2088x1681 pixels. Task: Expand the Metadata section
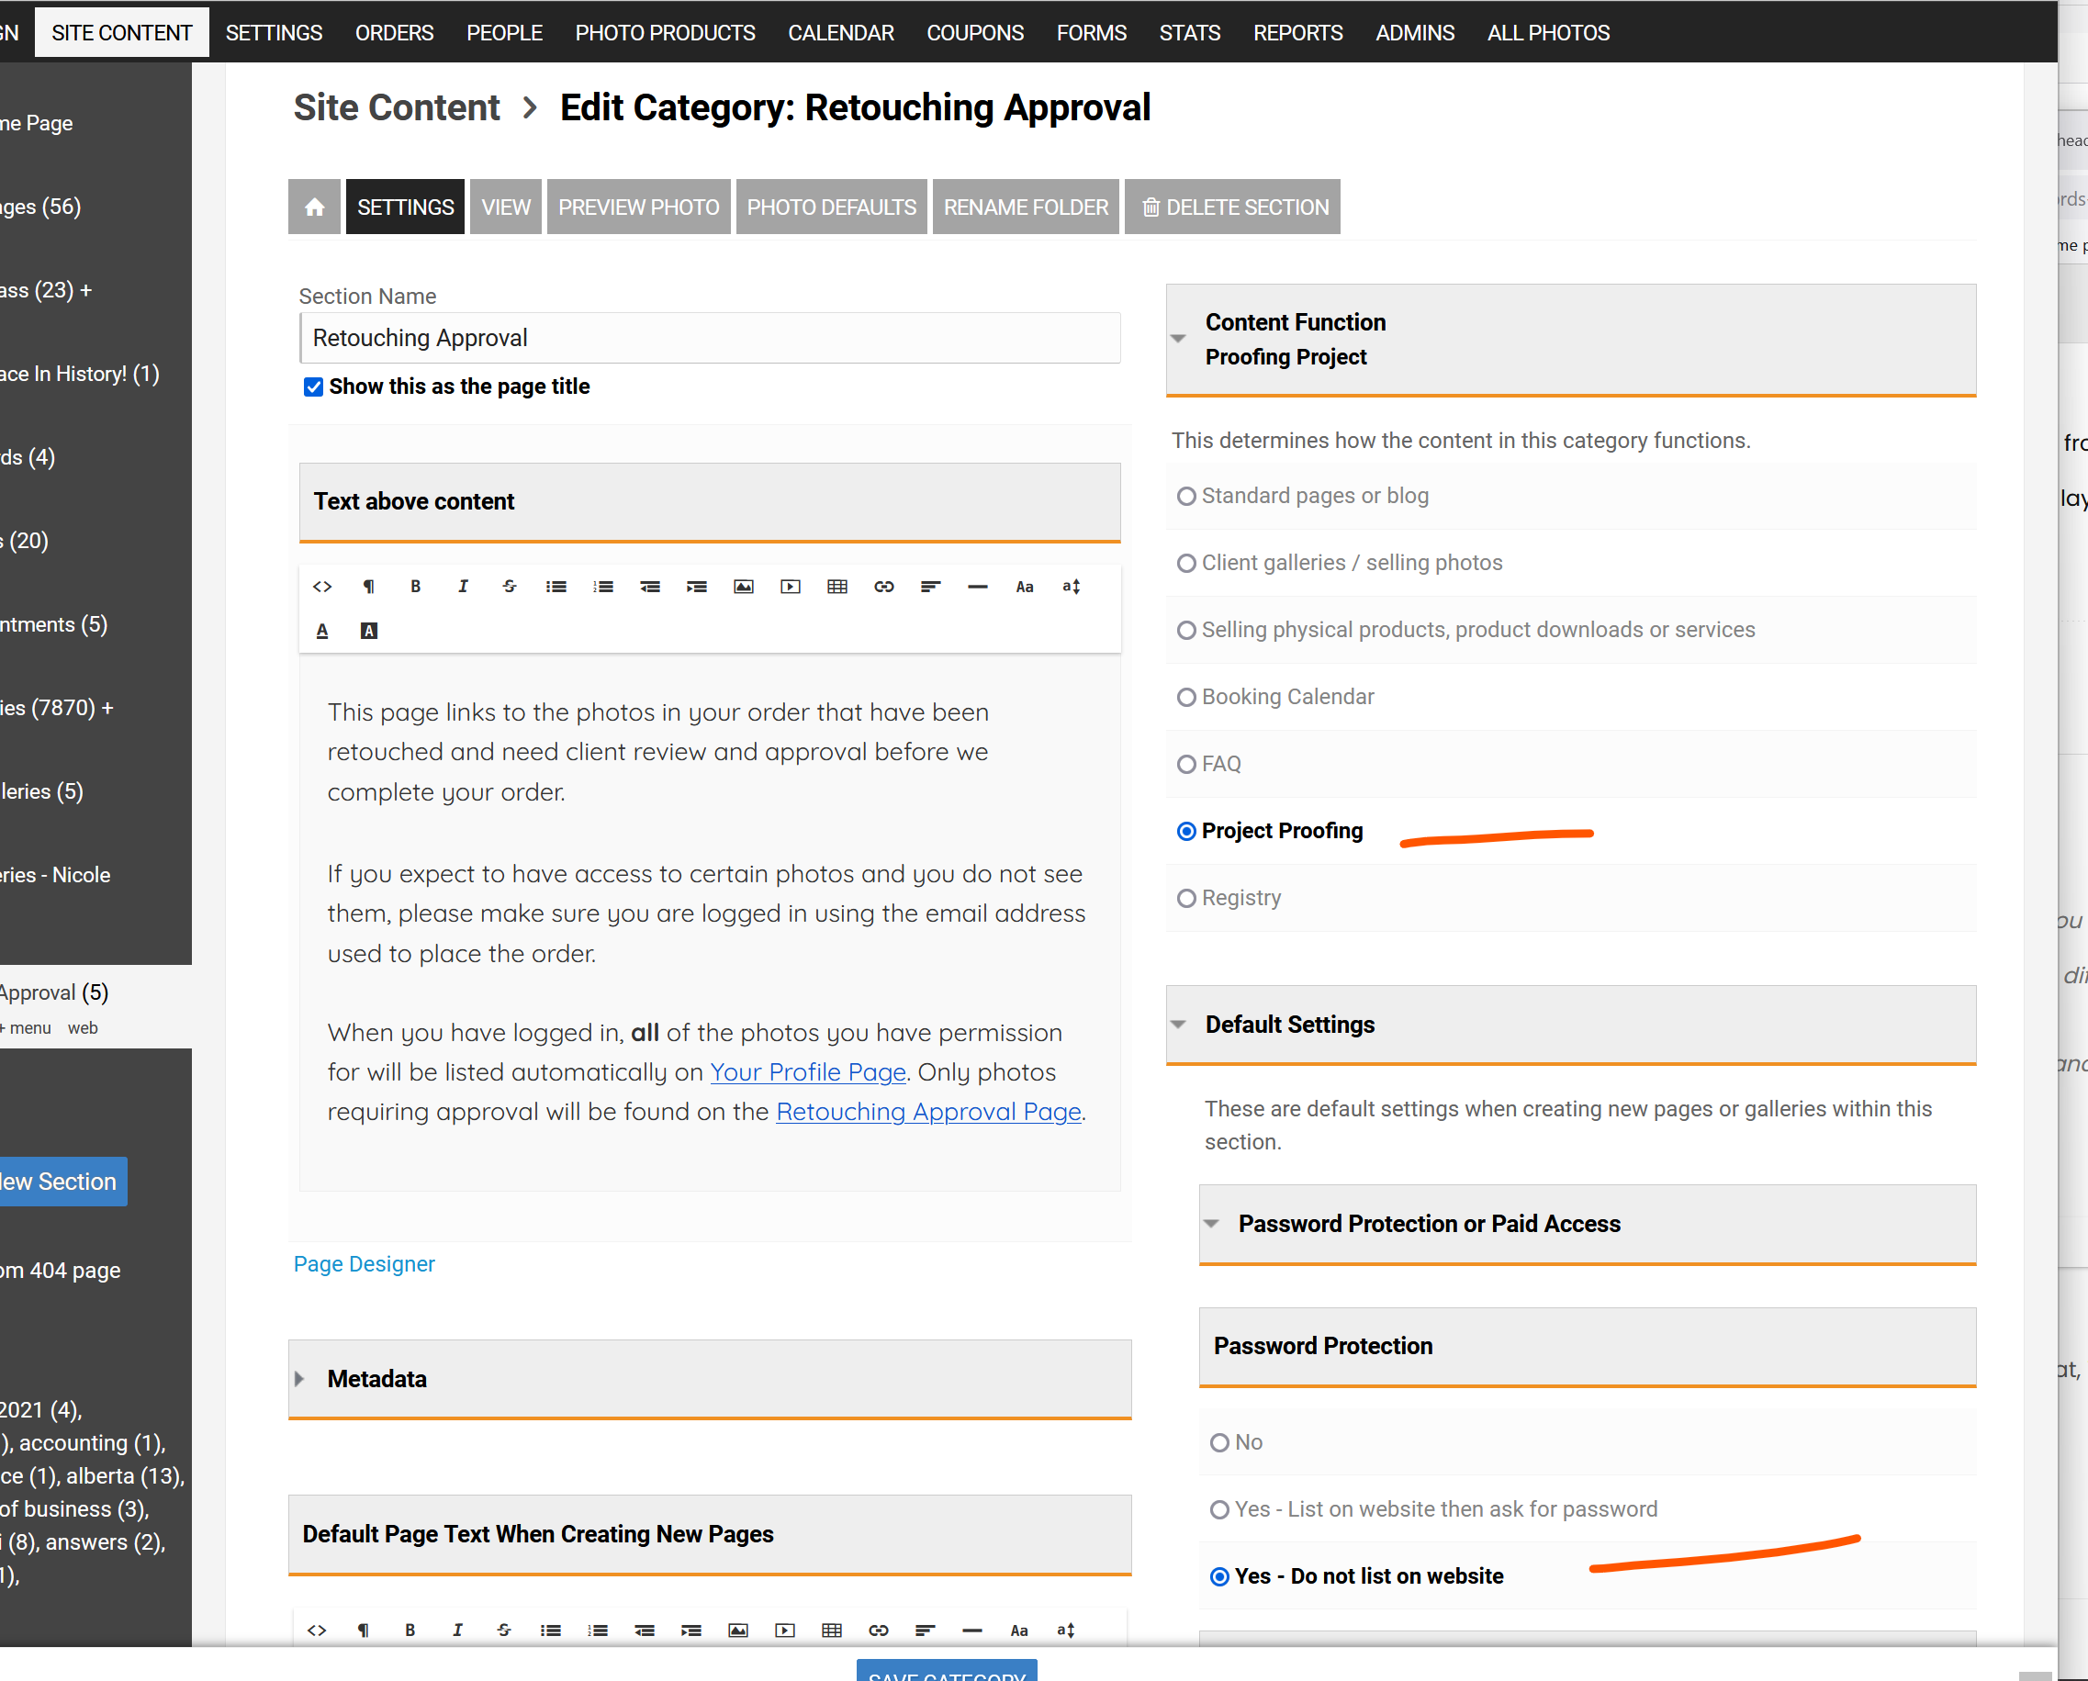pyautogui.click(x=299, y=1379)
